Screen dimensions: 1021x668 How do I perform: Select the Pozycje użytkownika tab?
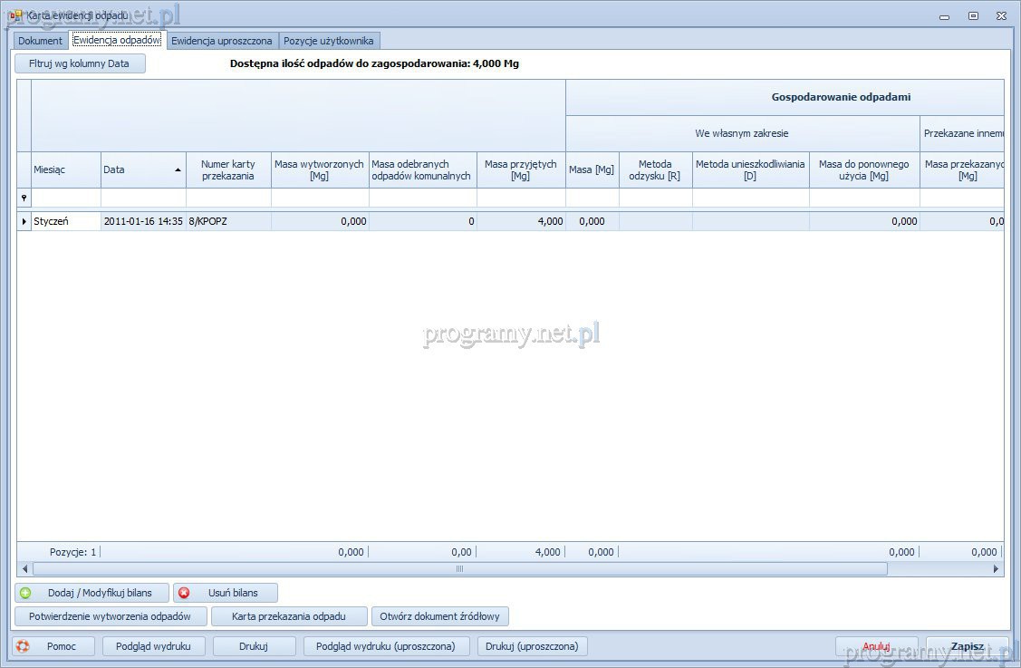tap(328, 41)
